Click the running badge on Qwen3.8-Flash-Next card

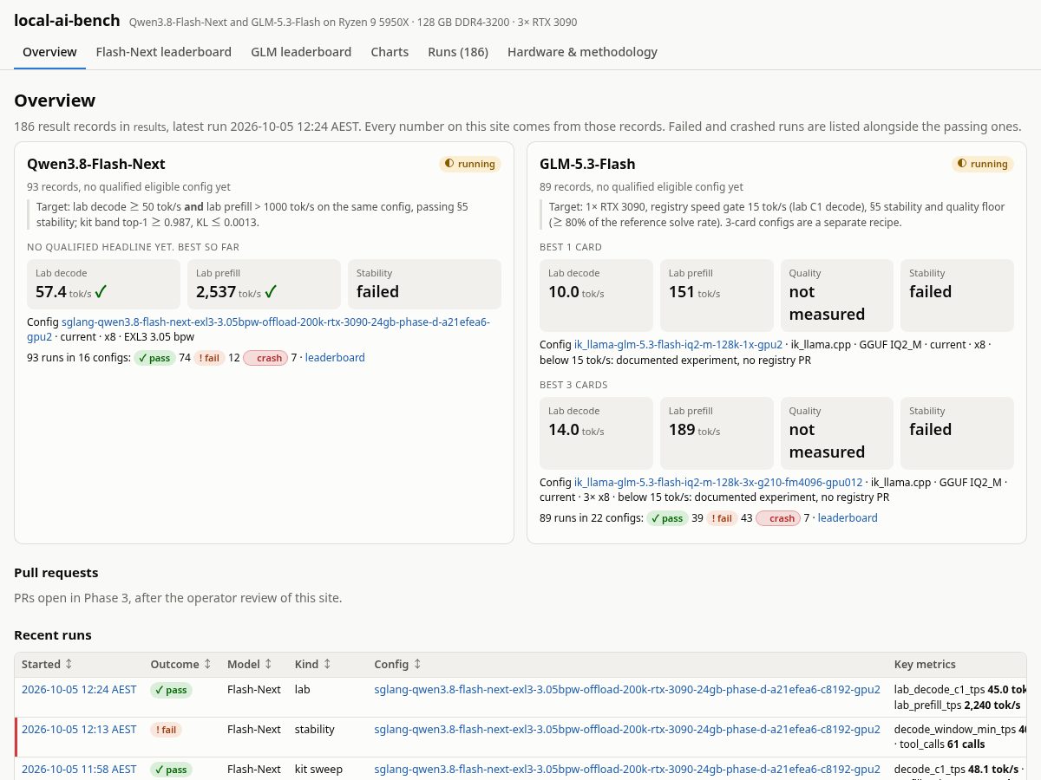tap(470, 164)
